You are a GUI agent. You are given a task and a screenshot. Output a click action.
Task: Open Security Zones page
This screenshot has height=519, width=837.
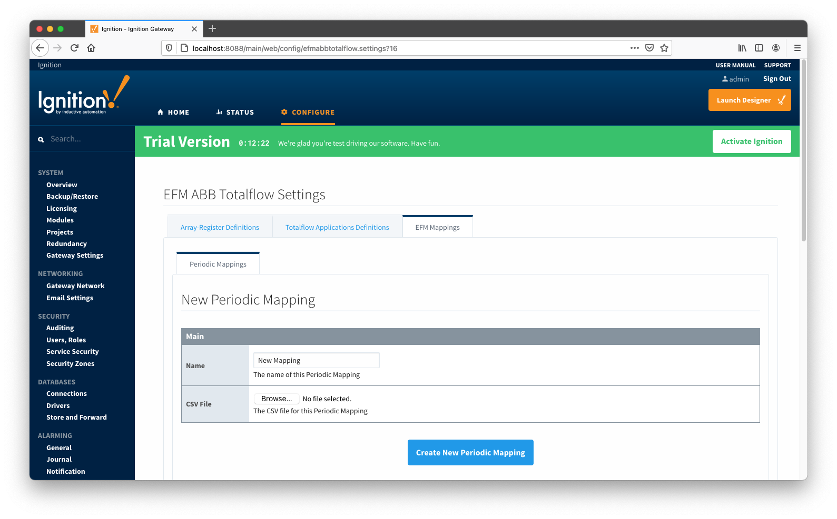click(x=70, y=363)
